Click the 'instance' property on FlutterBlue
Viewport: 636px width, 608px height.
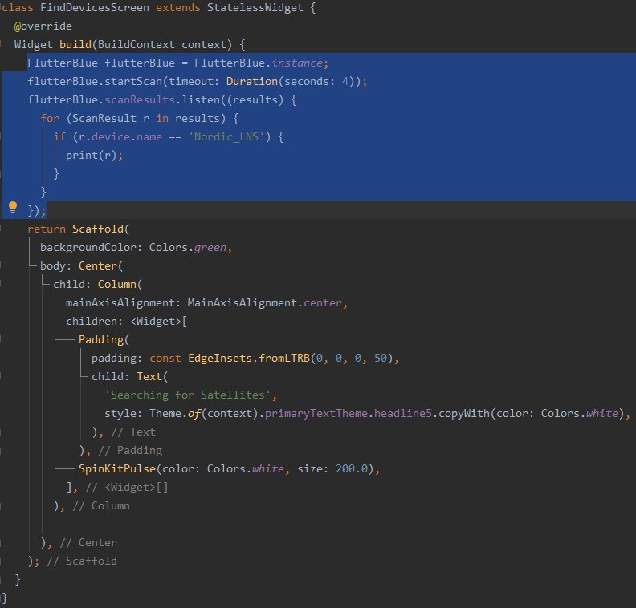(x=297, y=63)
